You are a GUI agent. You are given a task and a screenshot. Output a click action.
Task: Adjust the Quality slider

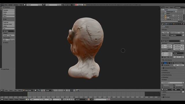173,92
